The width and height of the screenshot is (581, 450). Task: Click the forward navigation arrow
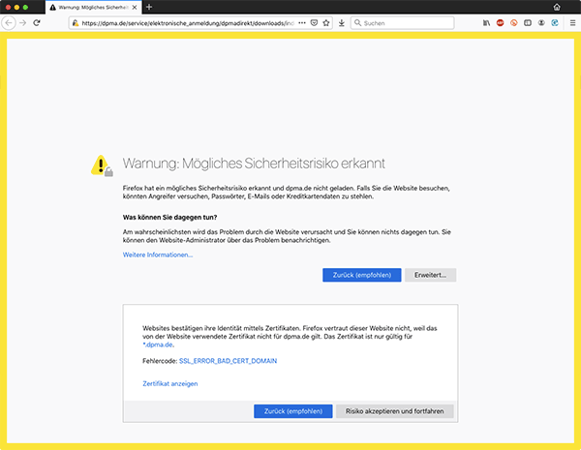(x=23, y=23)
